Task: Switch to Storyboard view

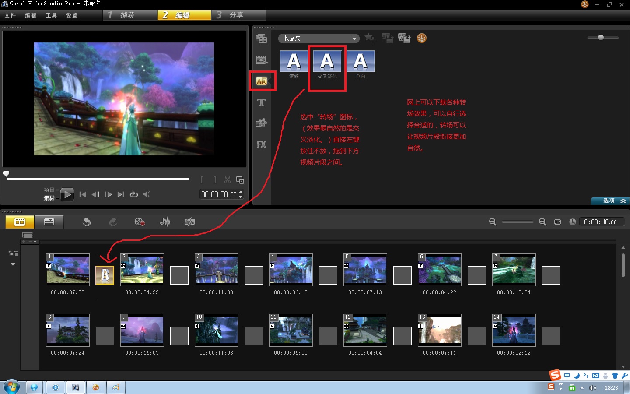Action: coord(20,222)
